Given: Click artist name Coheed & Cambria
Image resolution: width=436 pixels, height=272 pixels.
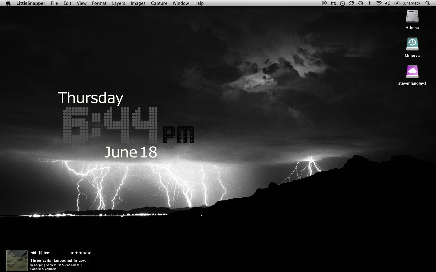Looking at the screenshot, I should tap(43, 269).
